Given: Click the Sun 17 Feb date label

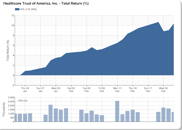Looking at the screenshot, I should coord(148,90).
